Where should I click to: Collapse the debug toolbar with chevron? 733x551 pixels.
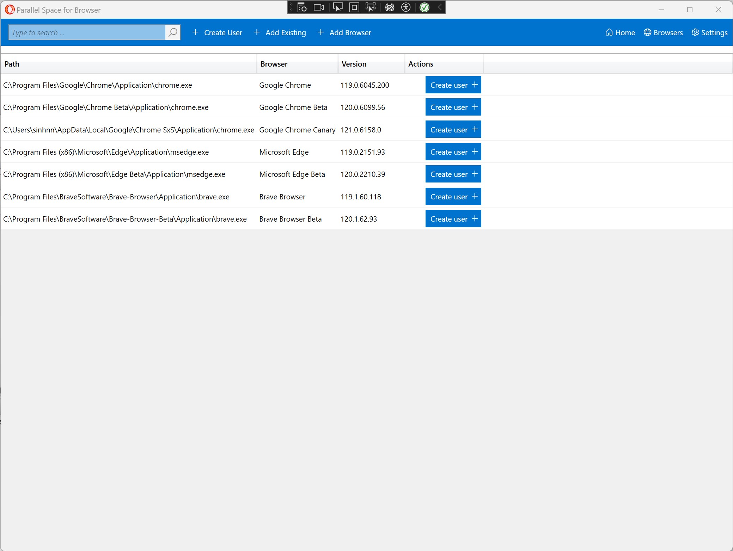point(440,7)
